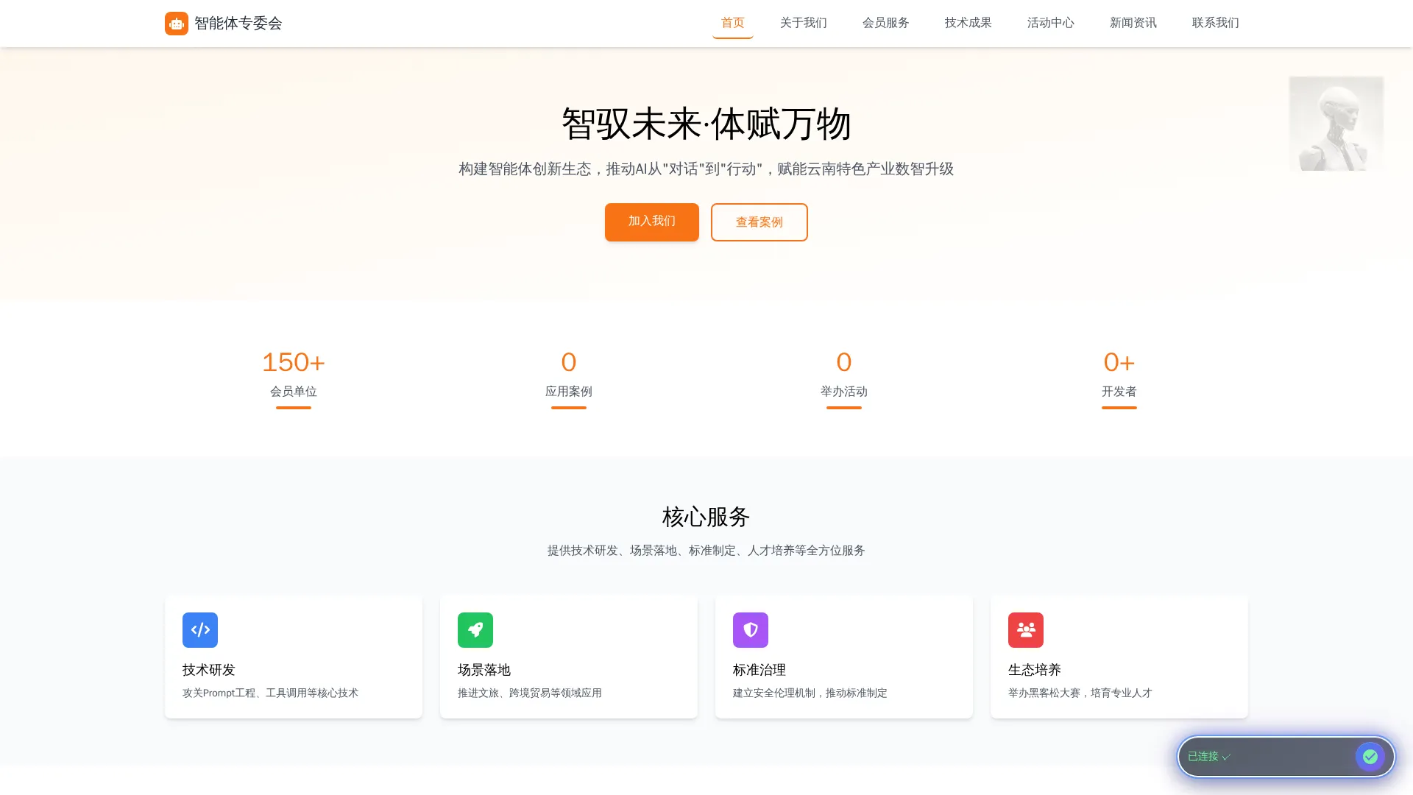Click the orange robot logo icon
Viewport: 1413px width, 795px height.
[x=176, y=23]
